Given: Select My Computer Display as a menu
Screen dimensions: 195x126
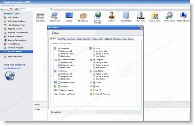Looking at the screenshot, I should 94,65.
